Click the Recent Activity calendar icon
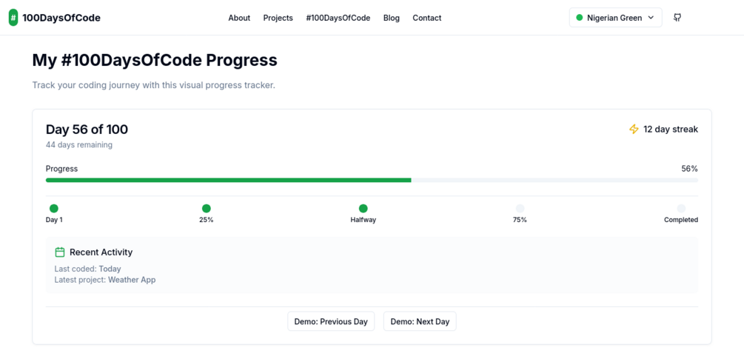 [60, 252]
